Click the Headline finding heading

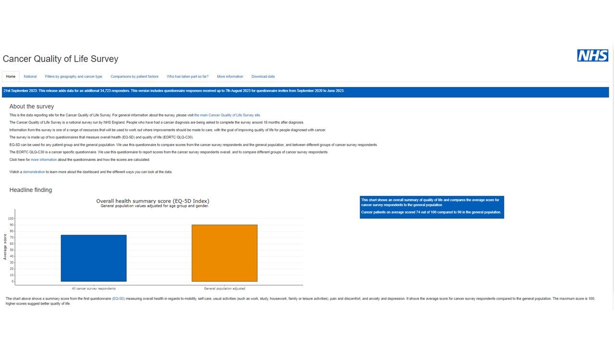click(31, 190)
